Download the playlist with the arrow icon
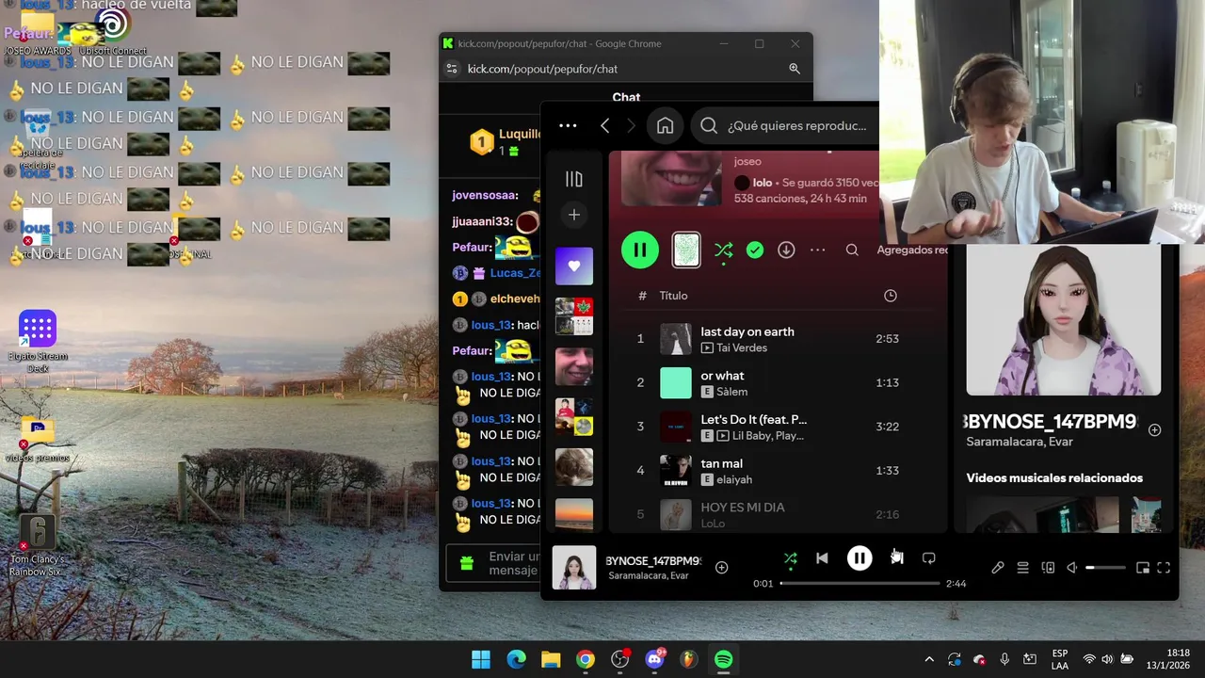 pyautogui.click(x=786, y=250)
